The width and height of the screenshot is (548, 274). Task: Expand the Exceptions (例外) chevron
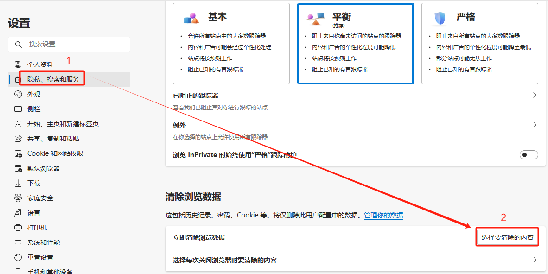tap(535, 125)
